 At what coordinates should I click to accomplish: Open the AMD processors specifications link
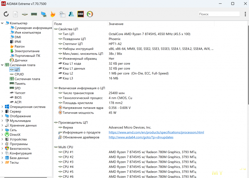click(x=156, y=132)
